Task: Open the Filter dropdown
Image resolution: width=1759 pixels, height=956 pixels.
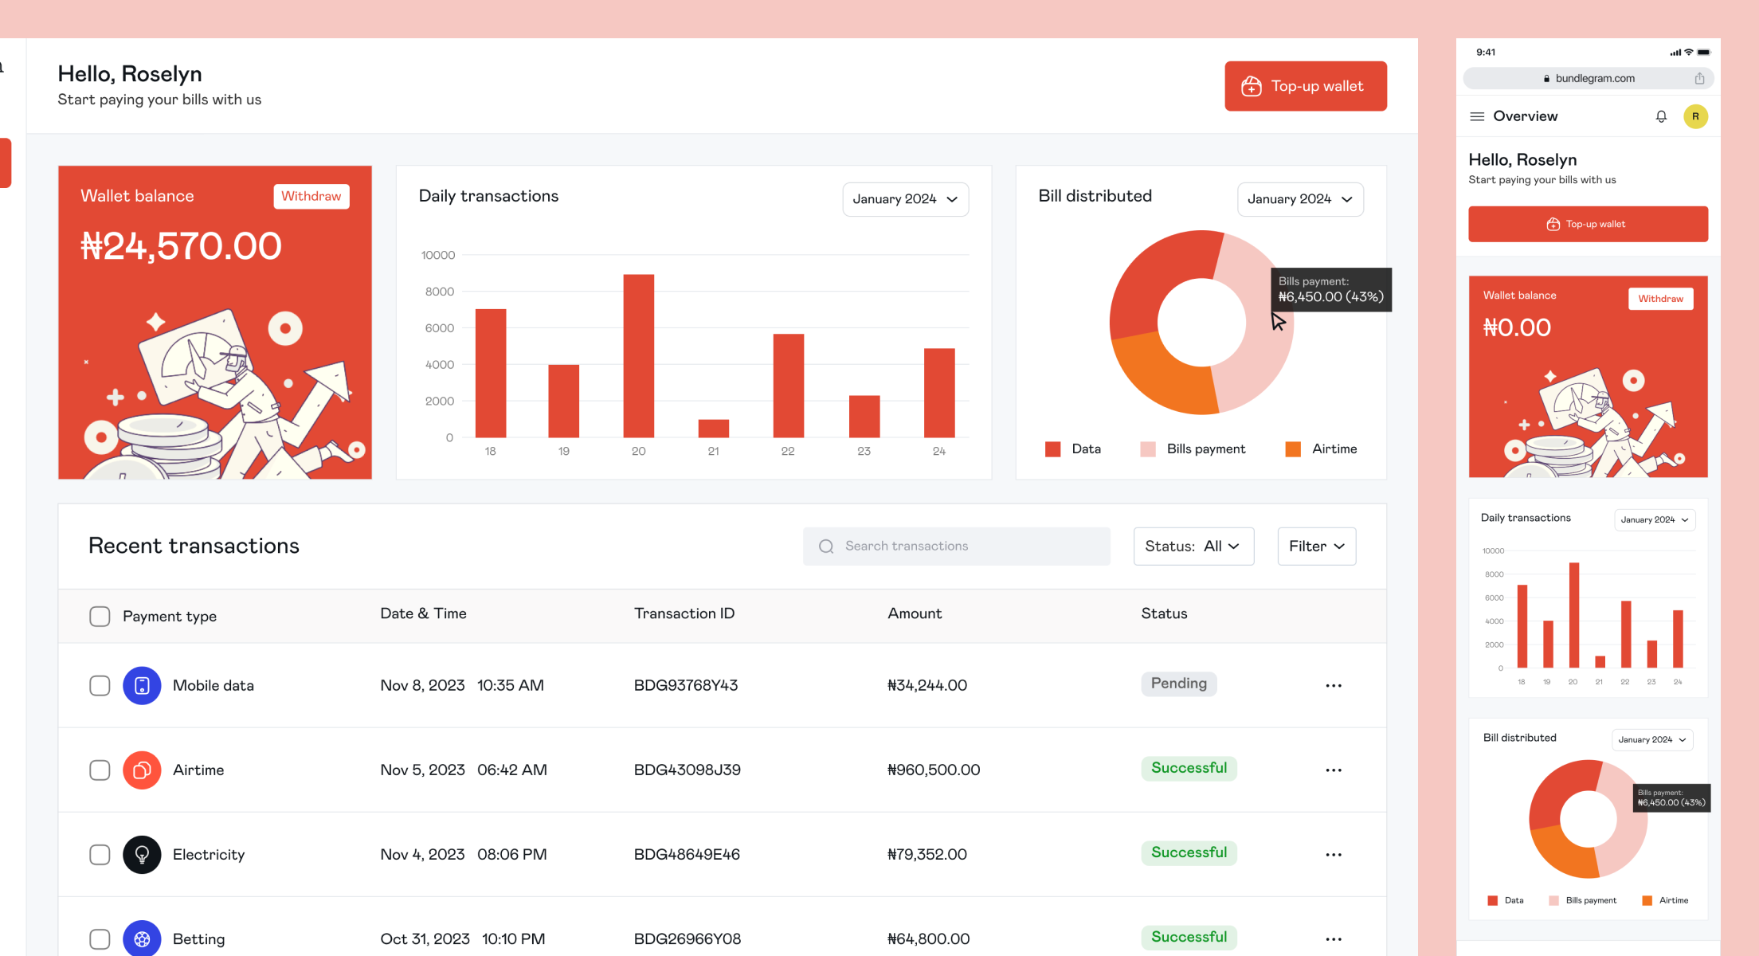Action: tap(1317, 546)
